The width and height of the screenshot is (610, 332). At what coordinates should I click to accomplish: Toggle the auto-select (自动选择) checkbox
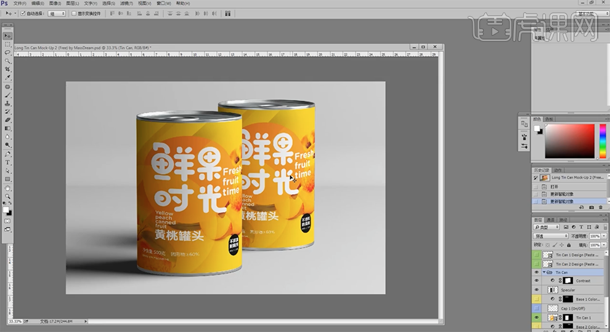coord(23,14)
